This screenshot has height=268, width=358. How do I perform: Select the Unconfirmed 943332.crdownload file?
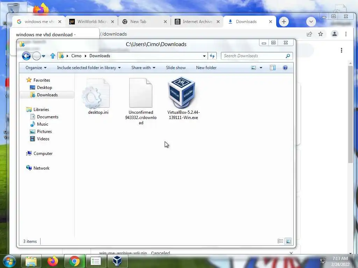pos(141,101)
